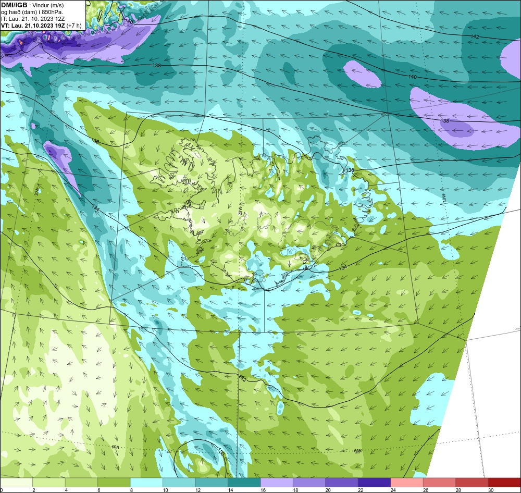The width and height of the screenshot is (521, 493).
Task: Choose the 10–12 m/s light teal legend swatch
Action: tap(179, 483)
